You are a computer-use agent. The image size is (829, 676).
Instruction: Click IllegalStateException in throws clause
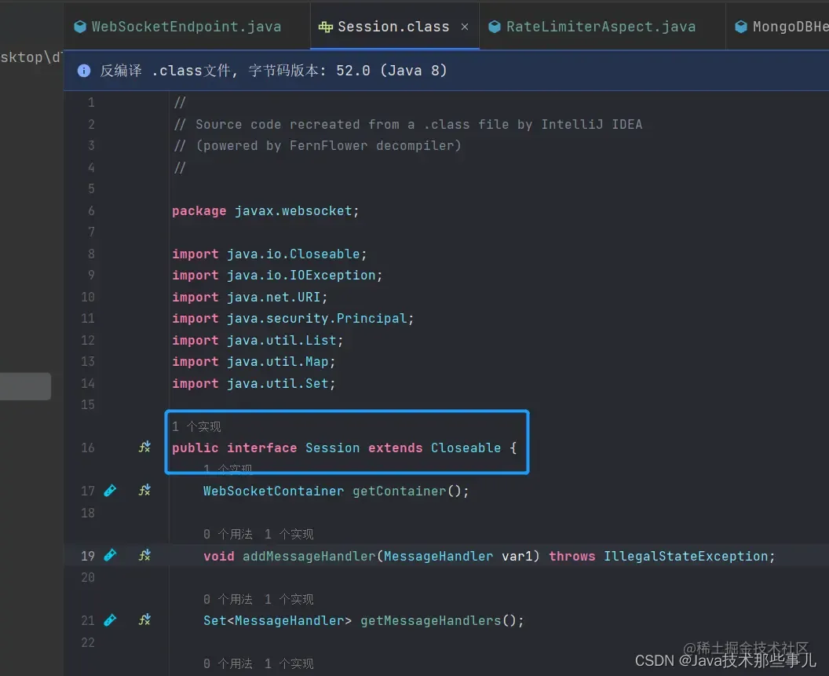click(x=685, y=556)
